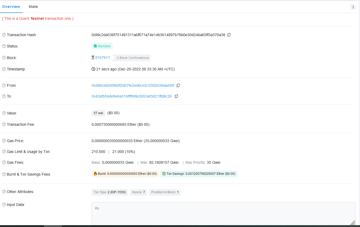Switch to the State tab

pyautogui.click(x=33, y=7)
